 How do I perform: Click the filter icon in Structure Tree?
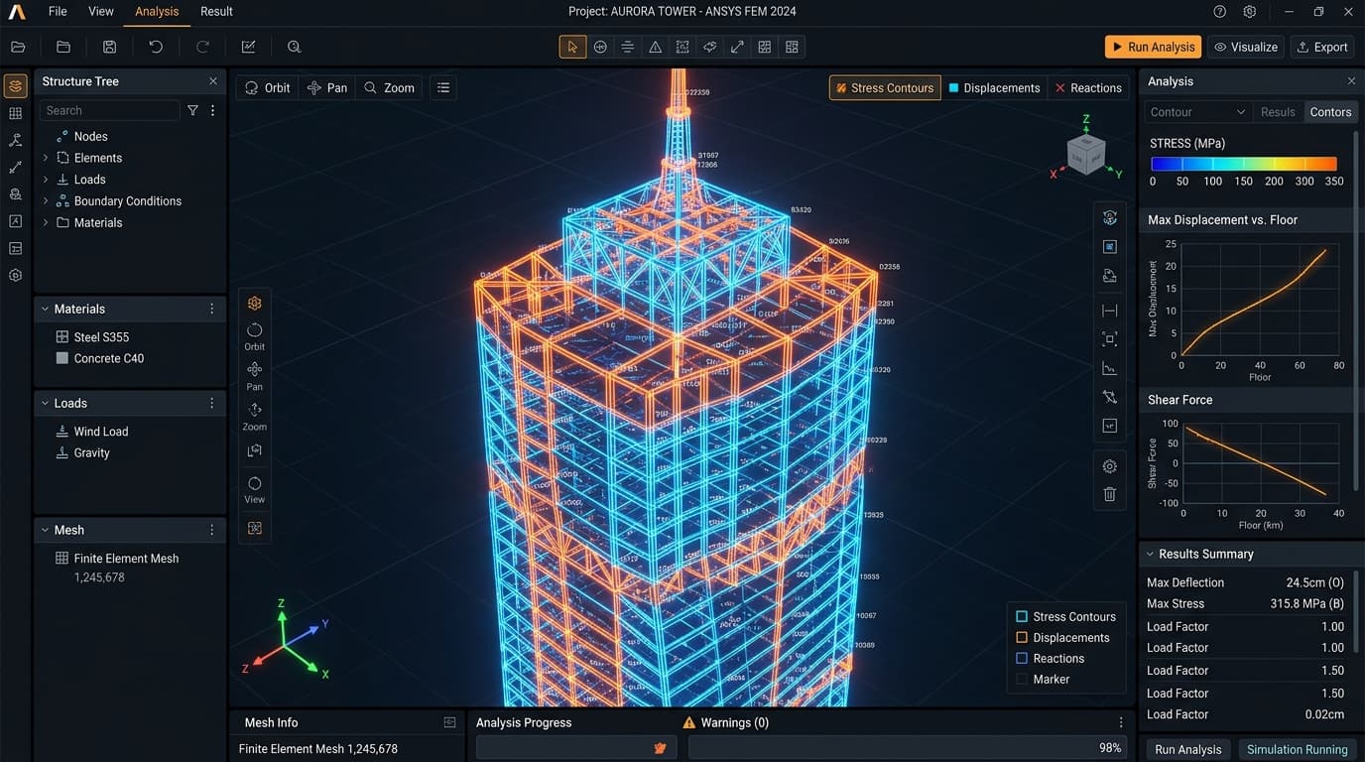tap(192, 110)
